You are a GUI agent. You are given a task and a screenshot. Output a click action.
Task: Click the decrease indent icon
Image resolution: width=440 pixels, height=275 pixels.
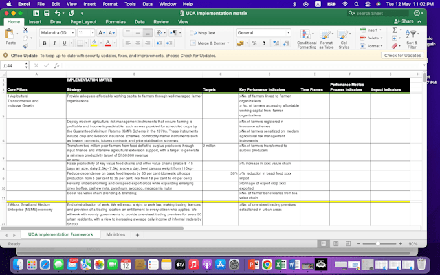point(159,43)
